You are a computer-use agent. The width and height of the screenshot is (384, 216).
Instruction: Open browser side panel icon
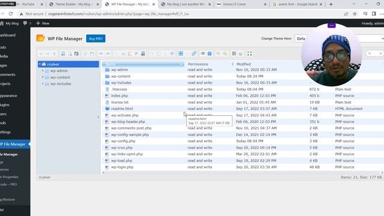374,14
